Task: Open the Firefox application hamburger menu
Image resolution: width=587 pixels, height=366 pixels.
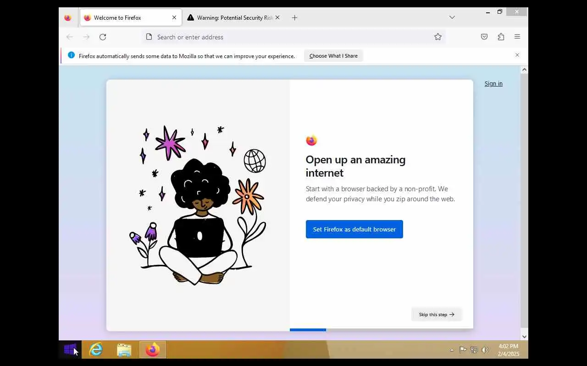Action: click(x=517, y=37)
